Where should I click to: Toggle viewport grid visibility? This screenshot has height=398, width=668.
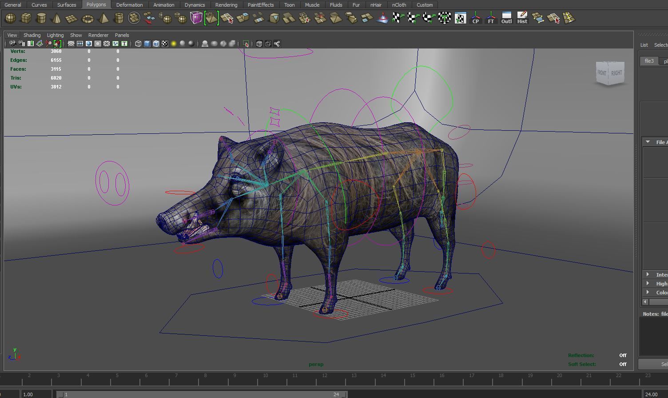71,44
